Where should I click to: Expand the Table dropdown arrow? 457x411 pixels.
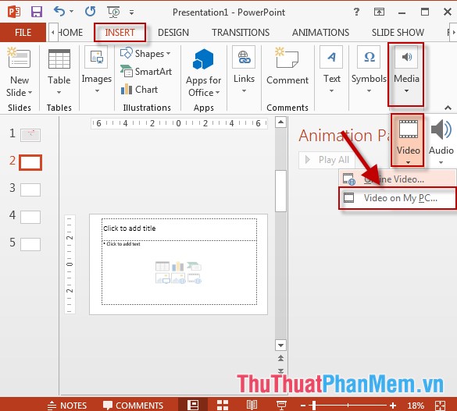(x=59, y=93)
